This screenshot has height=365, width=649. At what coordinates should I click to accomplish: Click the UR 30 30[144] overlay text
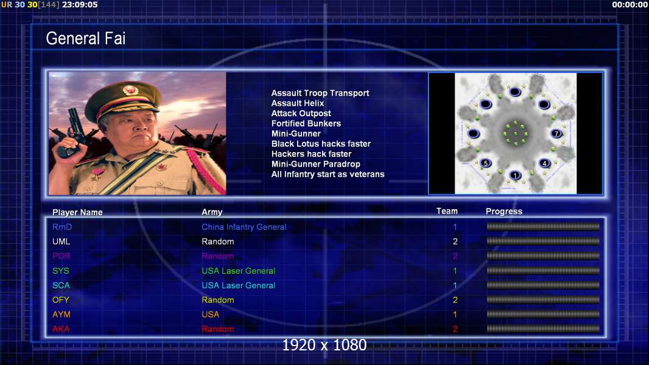(x=30, y=4)
